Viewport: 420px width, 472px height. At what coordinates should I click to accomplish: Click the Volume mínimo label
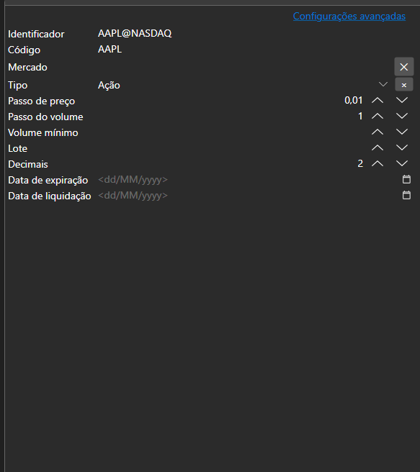coord(43,132)
